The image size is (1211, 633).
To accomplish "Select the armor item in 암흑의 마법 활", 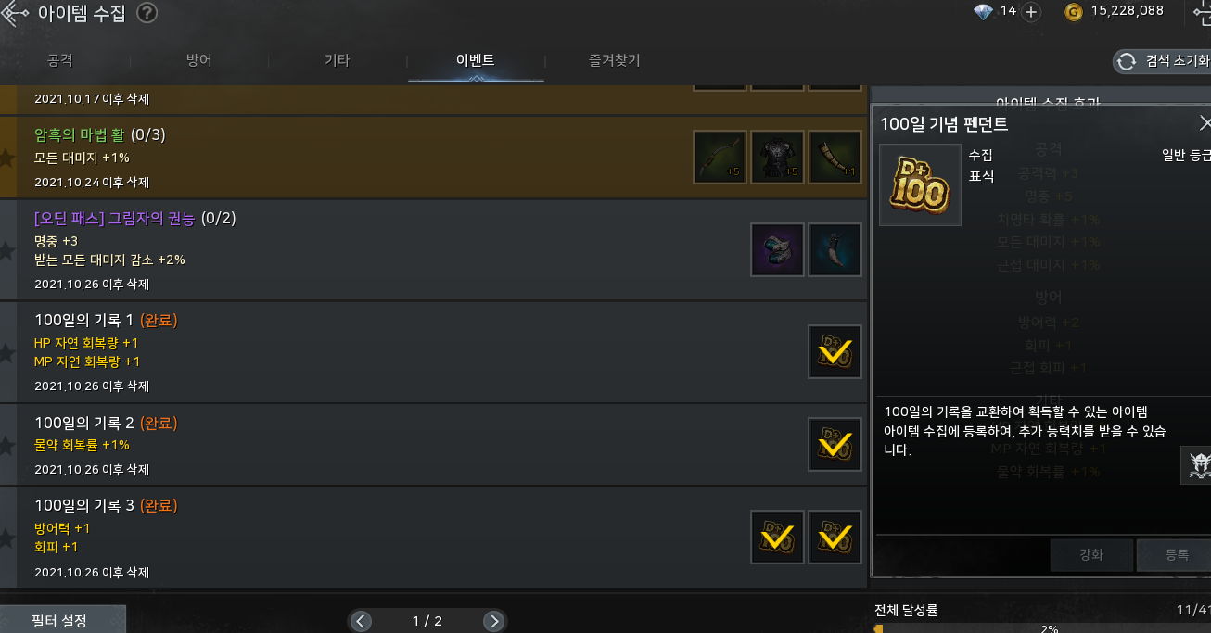I will coord(777,158).
